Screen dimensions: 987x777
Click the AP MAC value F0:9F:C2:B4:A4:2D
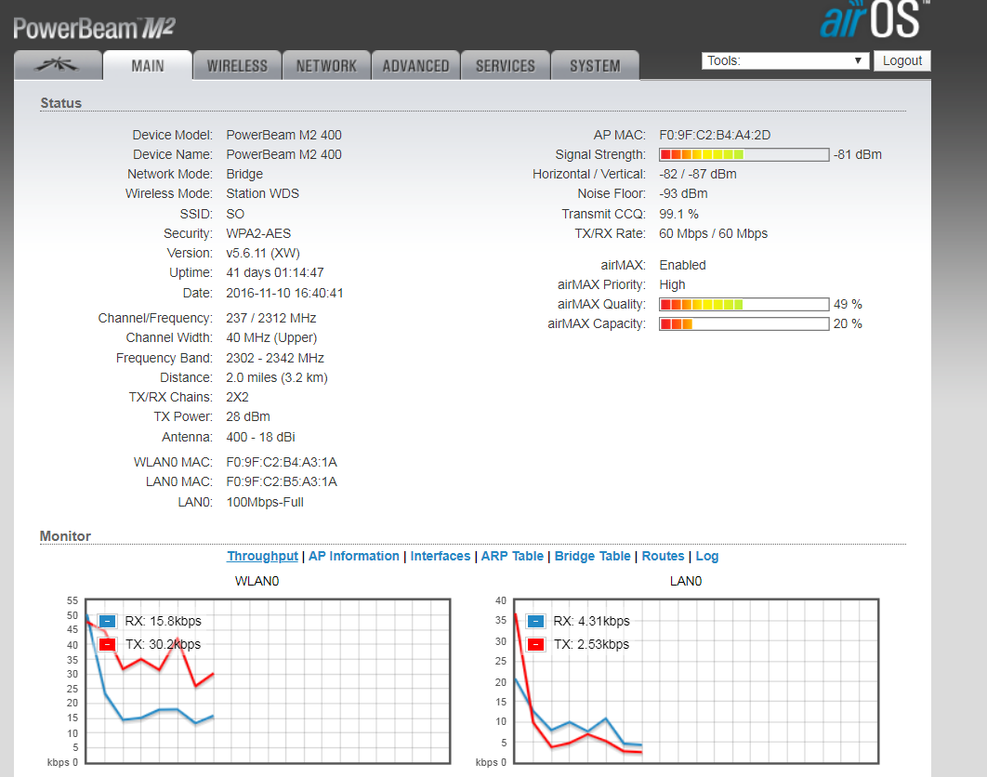coord(715,135)
